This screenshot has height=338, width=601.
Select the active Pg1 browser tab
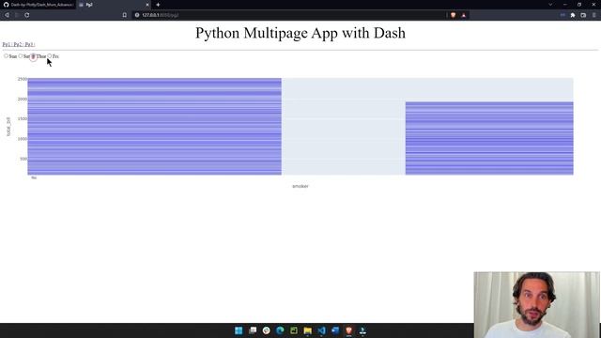click(114, 5)
